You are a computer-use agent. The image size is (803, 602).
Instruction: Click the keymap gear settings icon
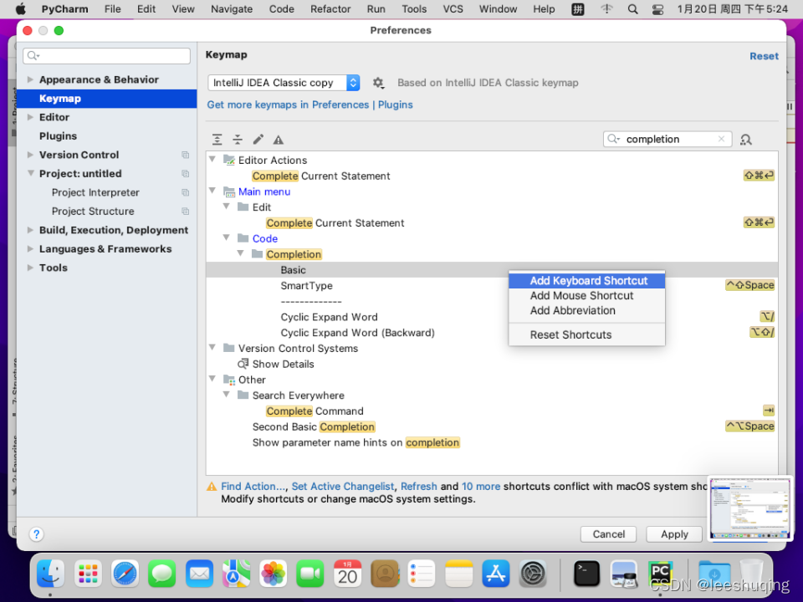pyautogui.click(x=378, y=83)
